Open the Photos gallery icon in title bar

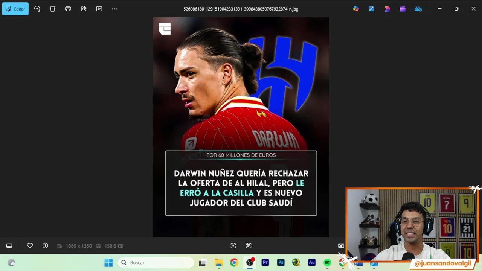pyautogui.click(x=372, y=9)
